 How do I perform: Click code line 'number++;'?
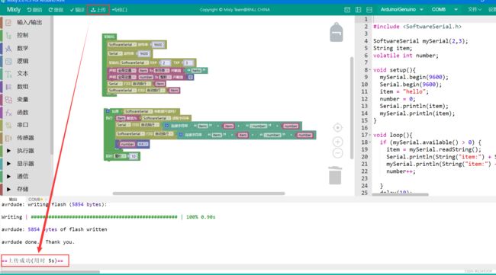(401, 171)
